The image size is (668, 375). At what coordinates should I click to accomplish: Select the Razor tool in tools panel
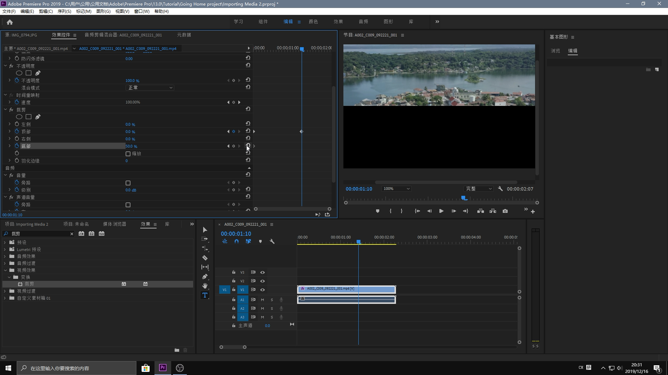click(x=205, y=258)
